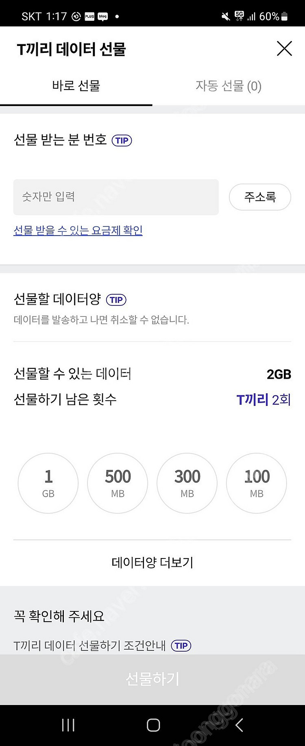Tap TIP icon beside 선물할 데이터양
Image resolution: width=305 pixels, height=746 pixels.
[x=116, y=300]
